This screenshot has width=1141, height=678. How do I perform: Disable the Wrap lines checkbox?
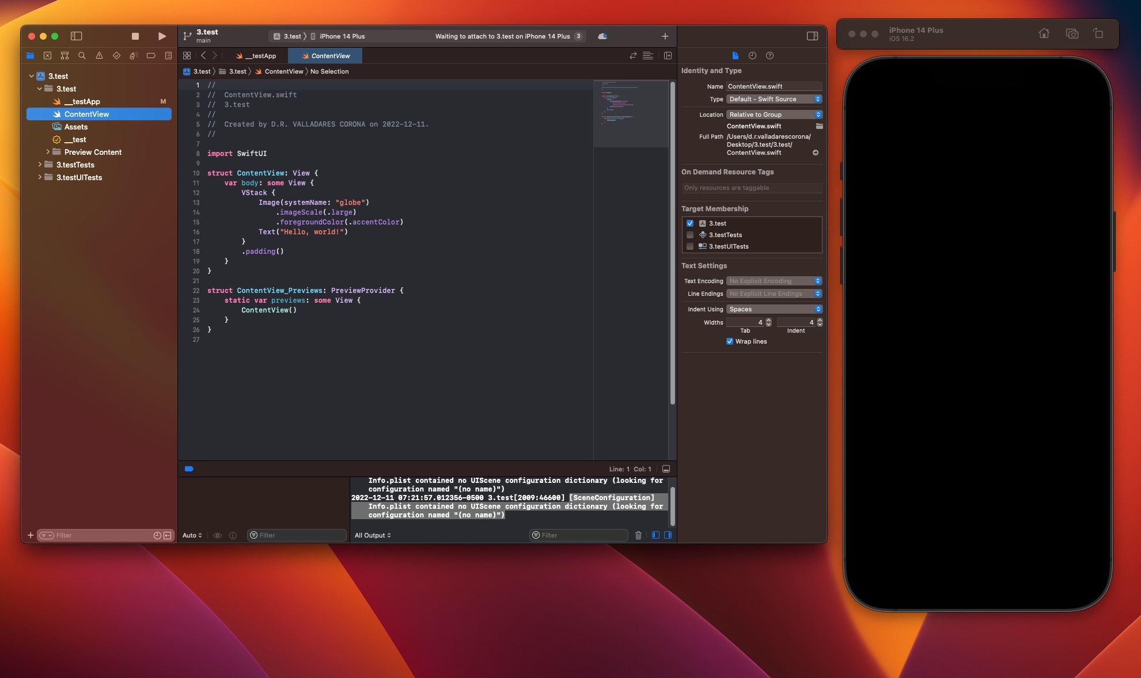click(x=730, y=341)
